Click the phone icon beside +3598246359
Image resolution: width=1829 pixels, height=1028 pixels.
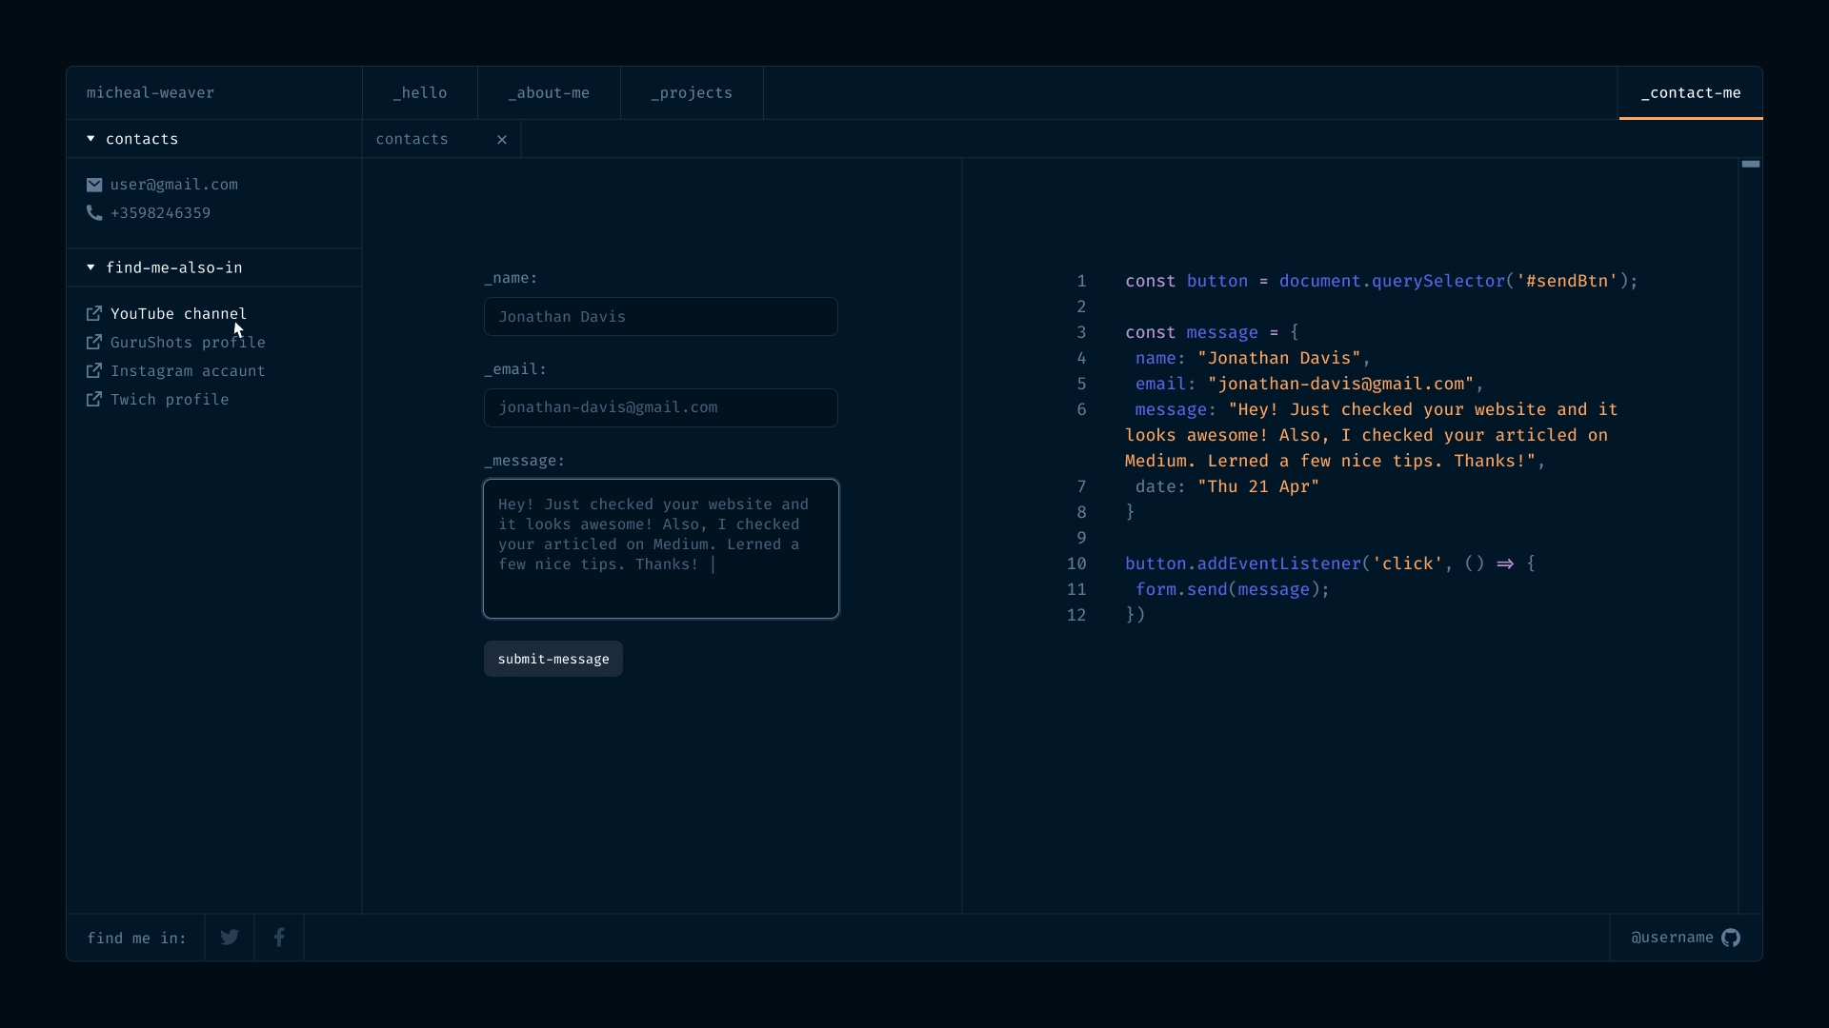pyautogui.click(x=94, y=213)
